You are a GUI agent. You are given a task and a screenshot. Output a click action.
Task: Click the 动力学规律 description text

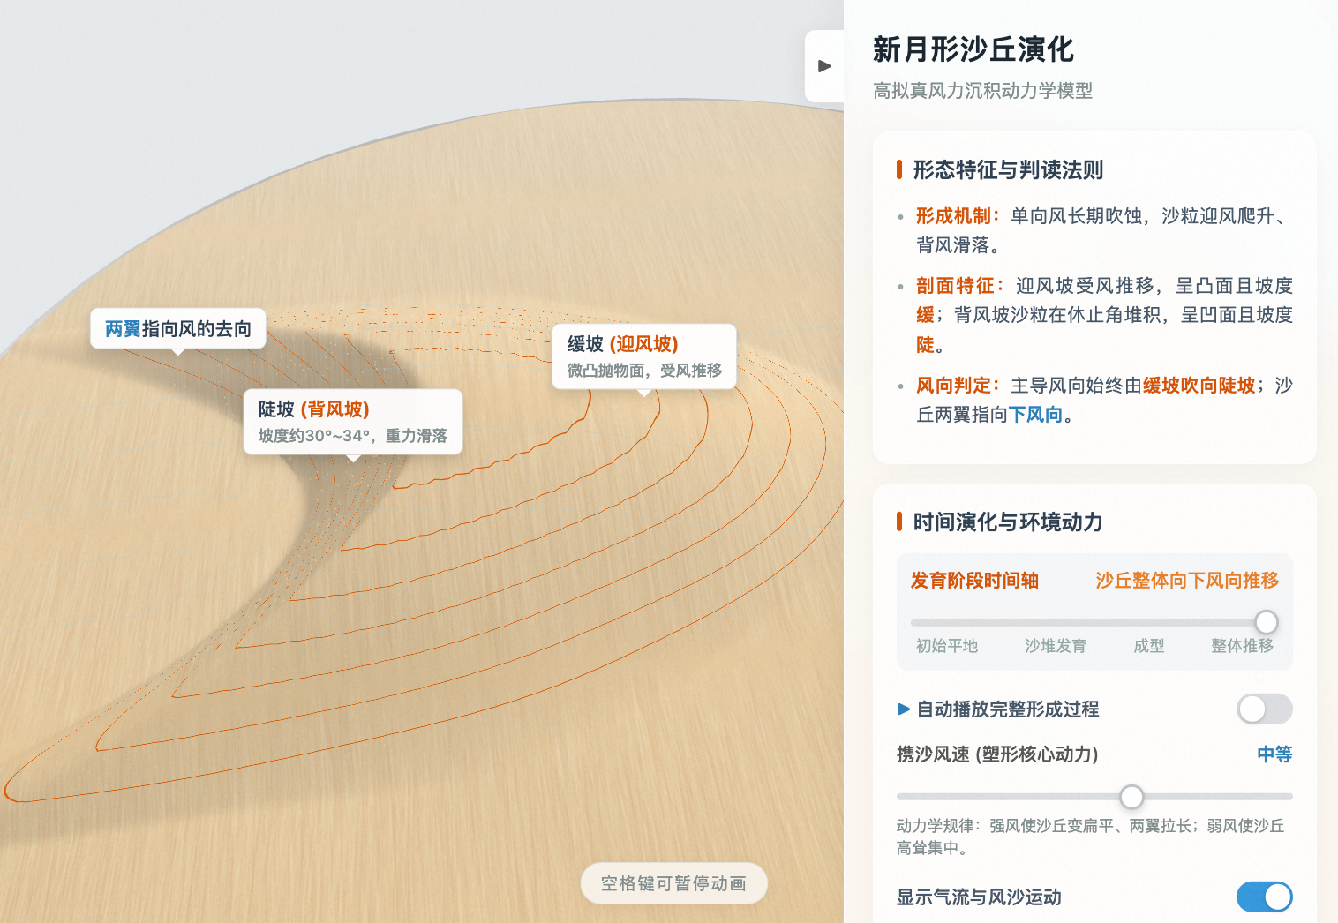(1091, 837)
